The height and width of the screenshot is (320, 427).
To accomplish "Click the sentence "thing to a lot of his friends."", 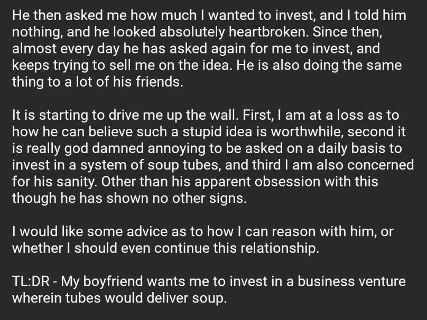I will click(97, 82).
